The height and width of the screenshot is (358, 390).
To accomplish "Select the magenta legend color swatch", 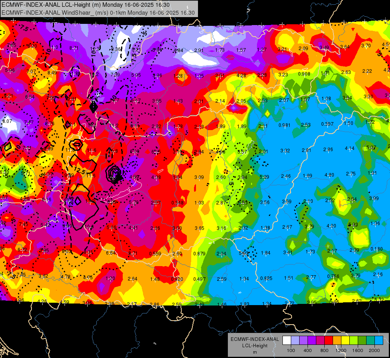I will coord(320,340).
